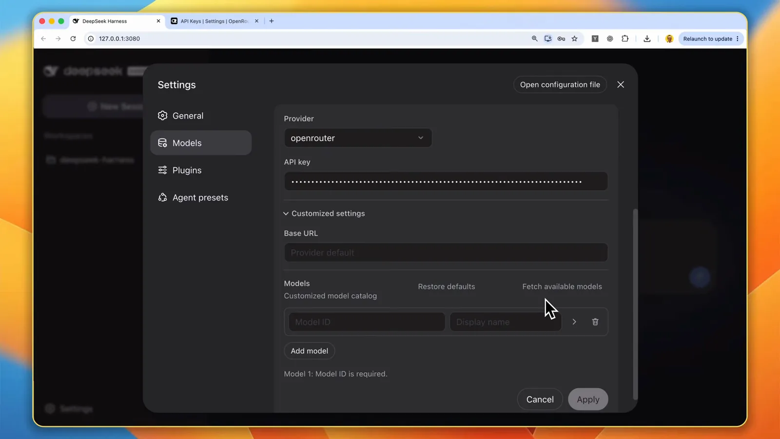Viewport: 780px width, 439px height.
Task: Open the Agent presets section
Action: pos(201,198)
